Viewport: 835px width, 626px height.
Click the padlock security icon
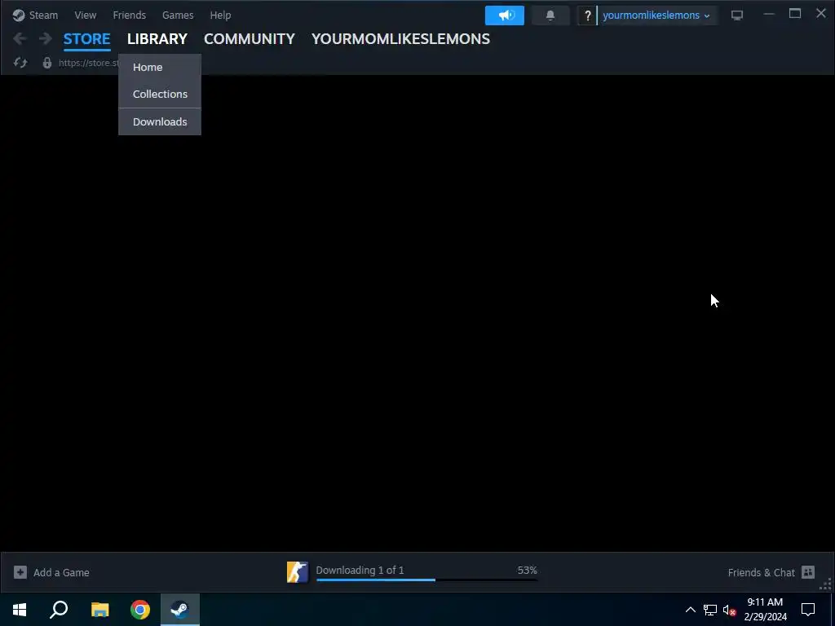pyautogui.click(x=46, y=63)
